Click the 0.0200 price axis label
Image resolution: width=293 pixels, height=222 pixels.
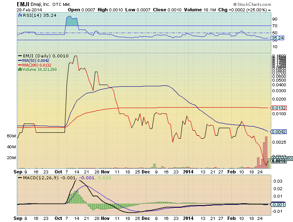tap(279, 99)
